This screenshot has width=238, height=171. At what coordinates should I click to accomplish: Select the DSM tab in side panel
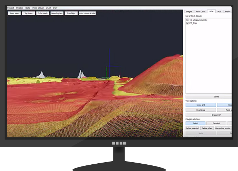[x=211, y=11]
